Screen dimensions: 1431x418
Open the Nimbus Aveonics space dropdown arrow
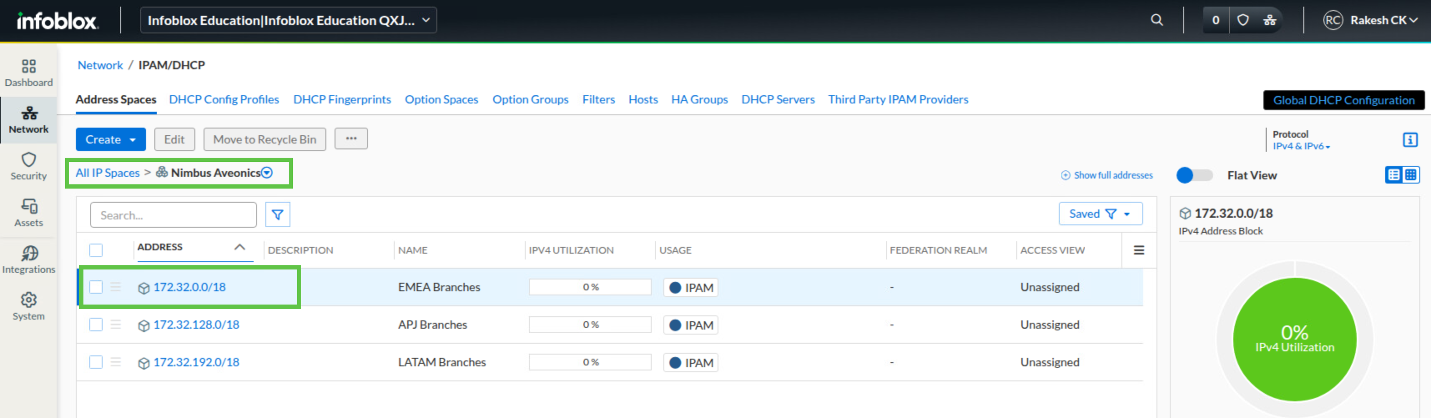tap(267, 173)
